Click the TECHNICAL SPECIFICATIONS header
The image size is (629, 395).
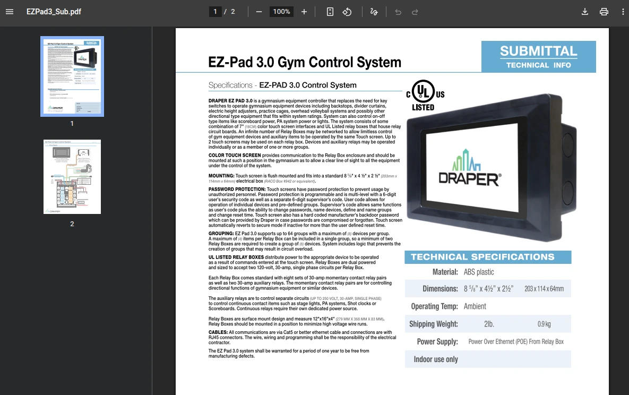point(482,257)
